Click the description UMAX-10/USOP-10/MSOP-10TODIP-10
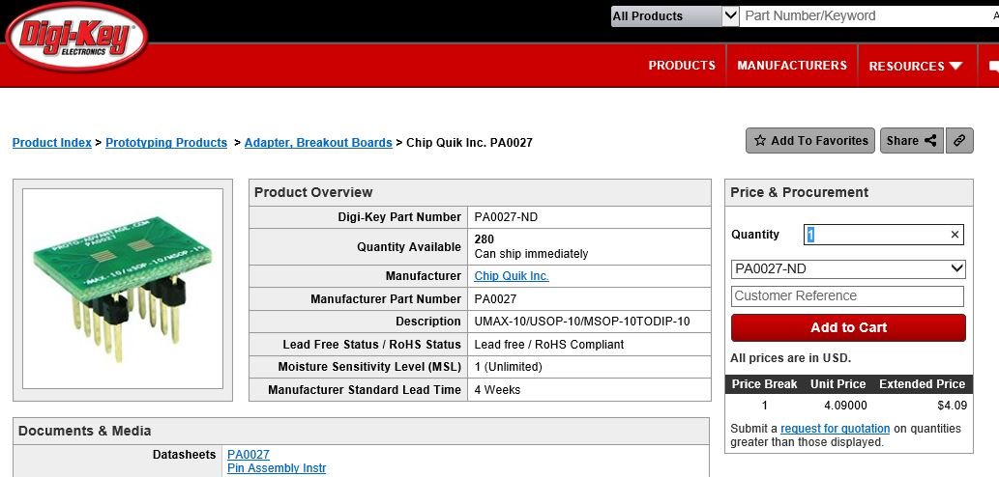This screenshot has height=477, width=999. click(x=581, y=322)
